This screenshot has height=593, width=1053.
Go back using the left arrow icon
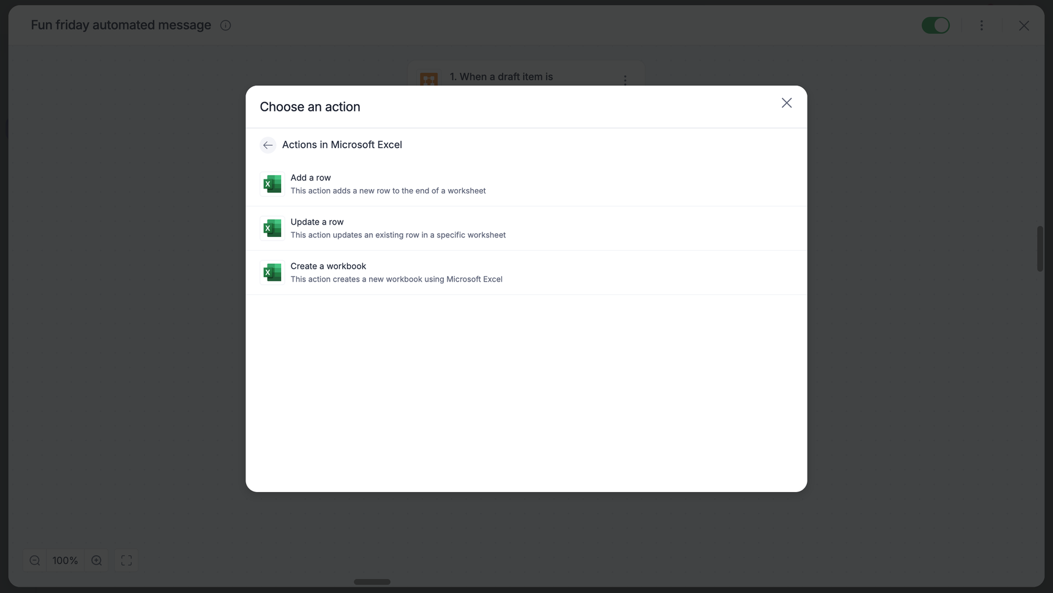coord(268,145)
